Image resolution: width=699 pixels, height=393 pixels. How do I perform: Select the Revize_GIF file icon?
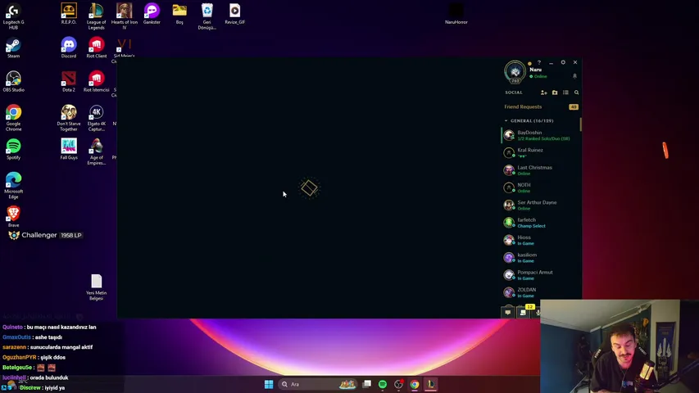coord(234,13)
